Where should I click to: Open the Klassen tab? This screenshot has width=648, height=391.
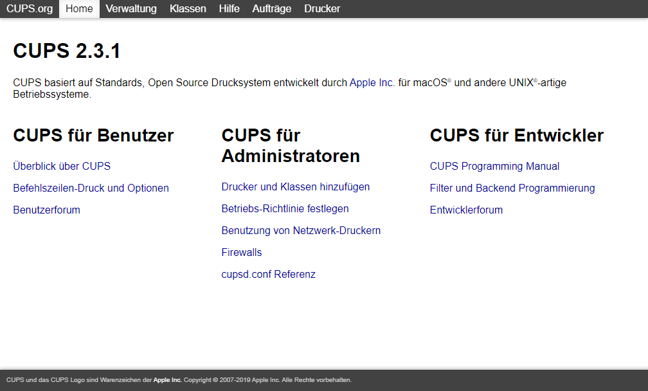[188, 9]
